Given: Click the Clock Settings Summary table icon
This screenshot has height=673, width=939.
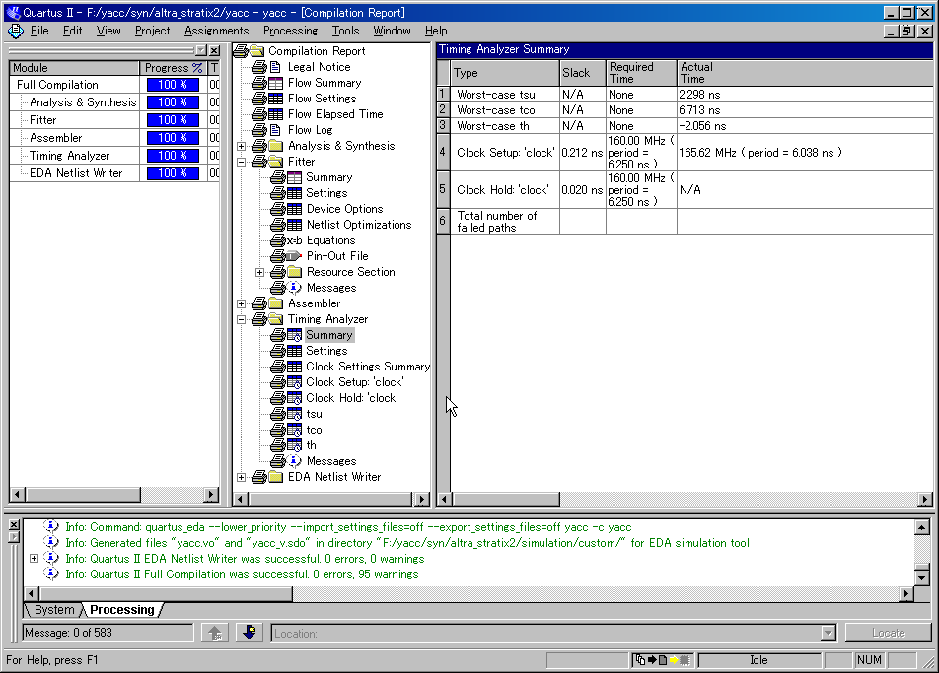Looking at the screenshot, I should click(293, 367).
